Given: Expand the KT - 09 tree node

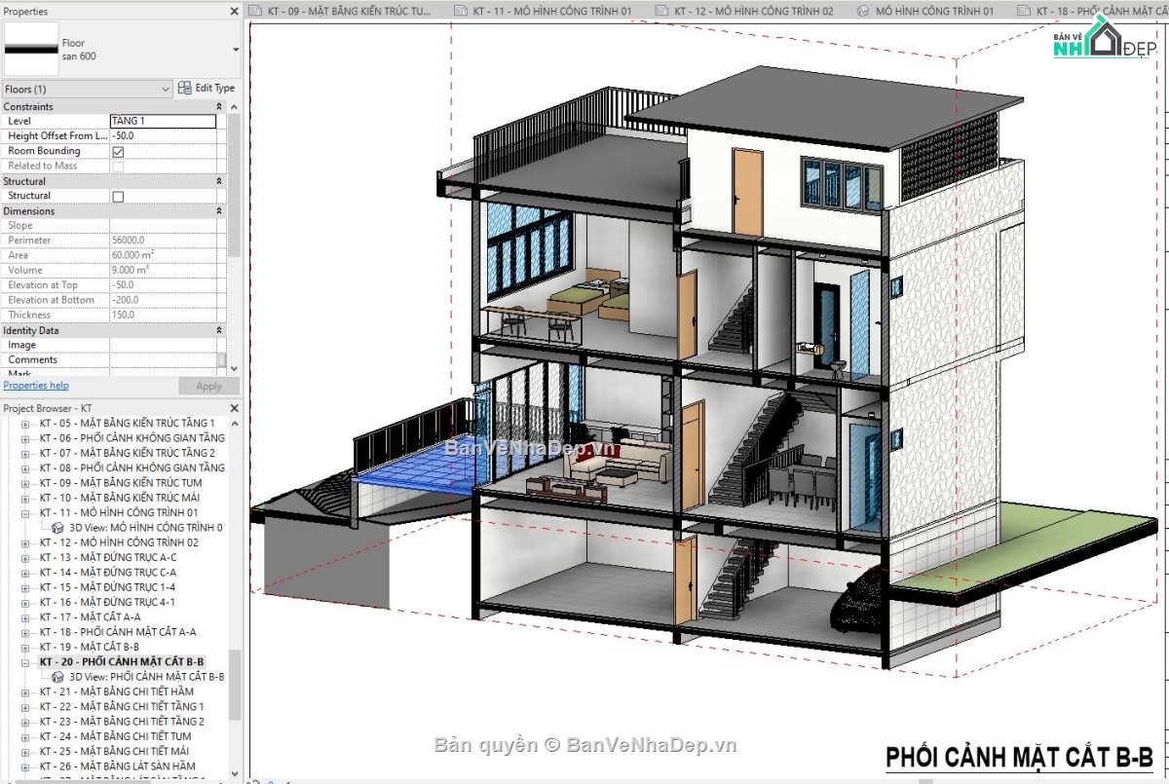Looking at the screenshot, I should point(25,483).
